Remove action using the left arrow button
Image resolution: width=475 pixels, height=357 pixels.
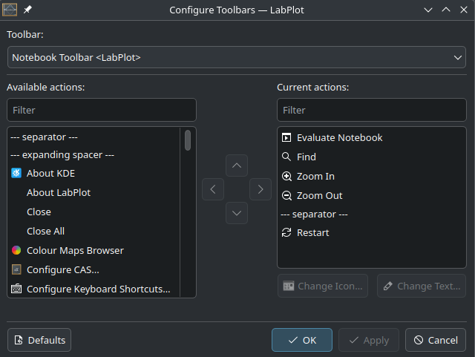point(213,189)
